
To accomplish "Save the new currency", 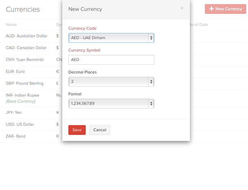I will (77, 130).
